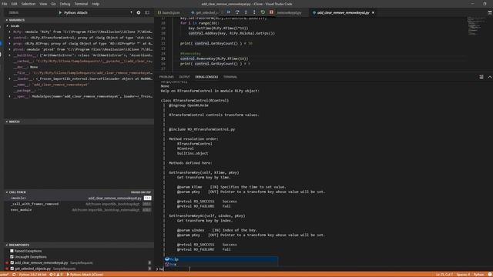Click Step Into in the debug toolbar

[x=246, y=12]
